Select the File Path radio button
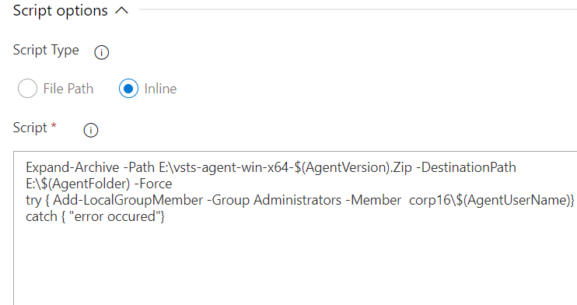Image resolution: width=577 pixels, height=305 pixels. tap(27, 89)
